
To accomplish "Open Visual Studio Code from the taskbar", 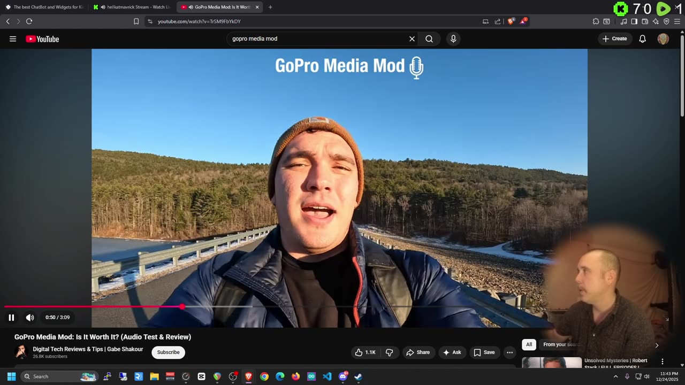I will tap(327, 376).
